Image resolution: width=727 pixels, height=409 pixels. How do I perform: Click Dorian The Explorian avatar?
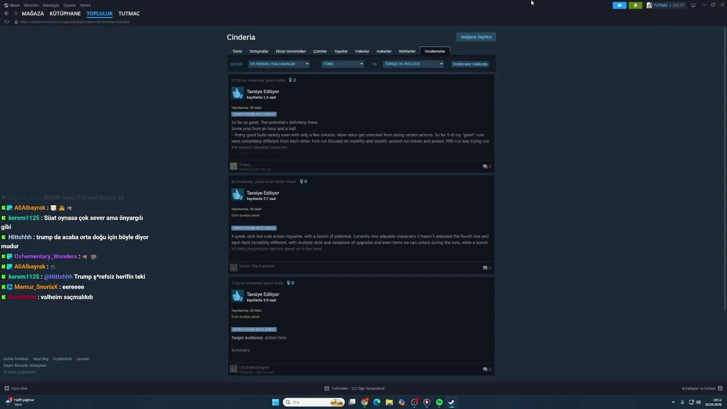(x=233, y=267)
